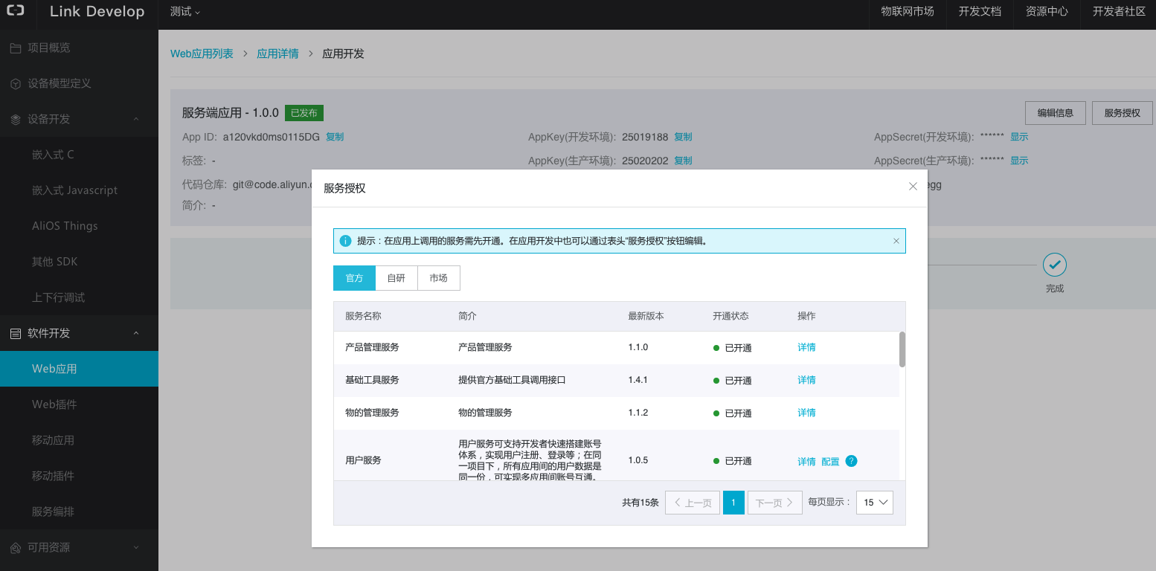Collapse the 设备开发 sidebar section
The width and height of the screenshot is (1156, 571).
tap(136, 119)
